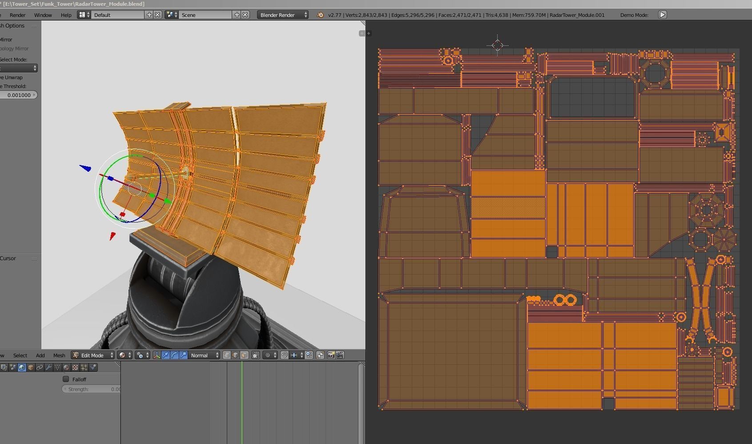
Task: Click the Scene name field
Action: click(x=206, y=15)
